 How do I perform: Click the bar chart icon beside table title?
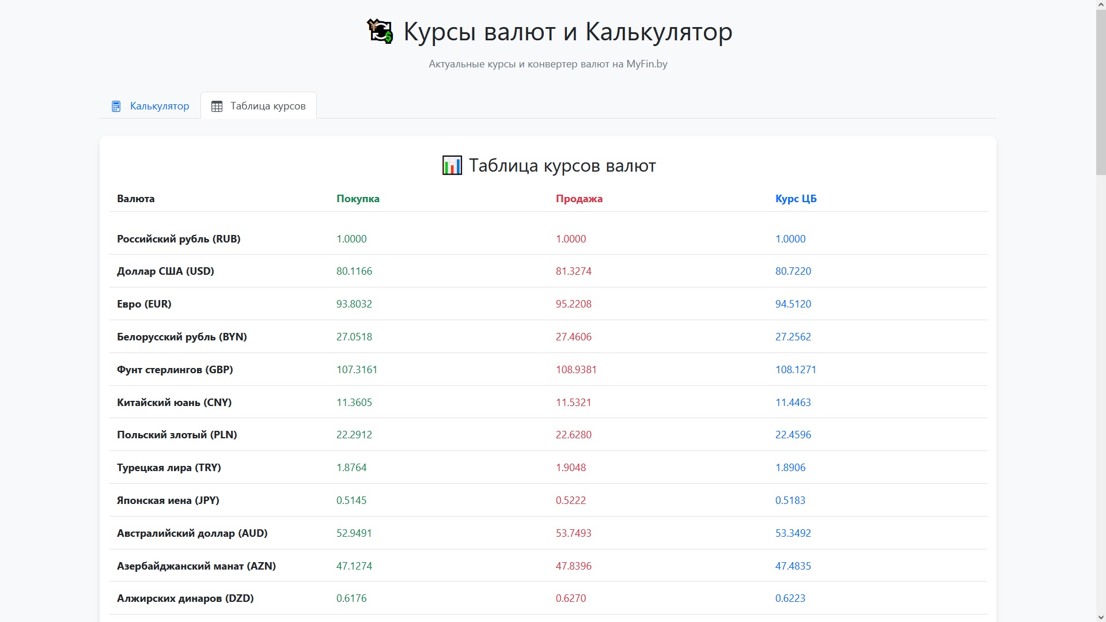pos(452,165)
